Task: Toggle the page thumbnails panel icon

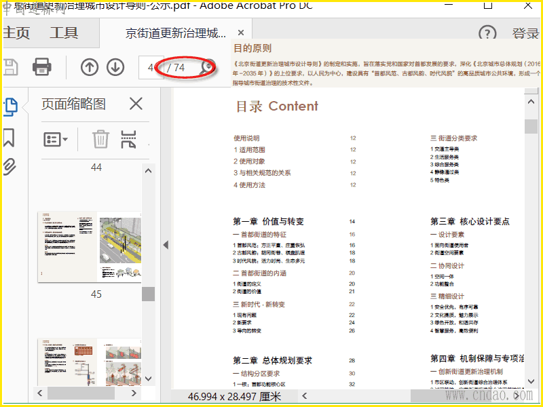Action: tap(10, 107)
